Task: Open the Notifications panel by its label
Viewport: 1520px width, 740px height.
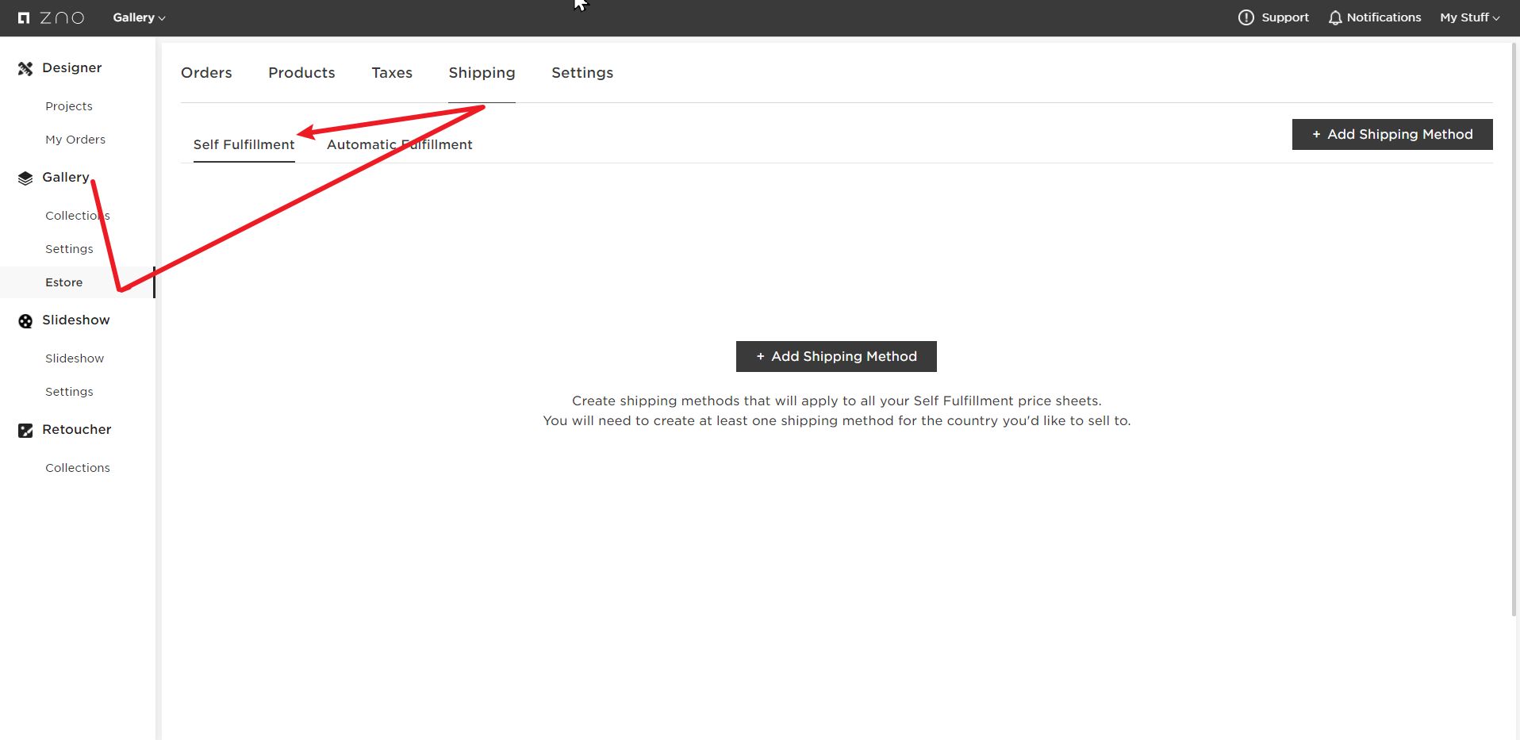Action: click(x=1384, y=17)
